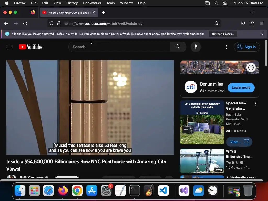
Task: Open the Weather app from the Dock
Action: [198, 190]
